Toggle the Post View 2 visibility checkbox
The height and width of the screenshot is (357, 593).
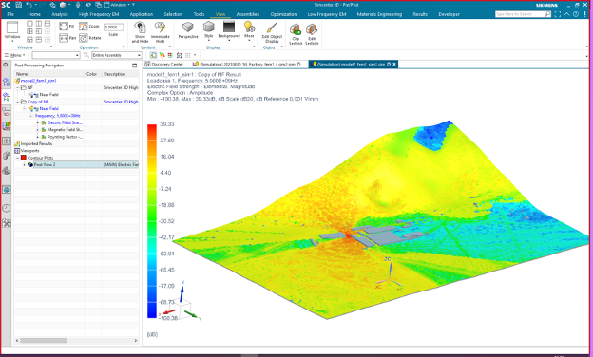30,164
